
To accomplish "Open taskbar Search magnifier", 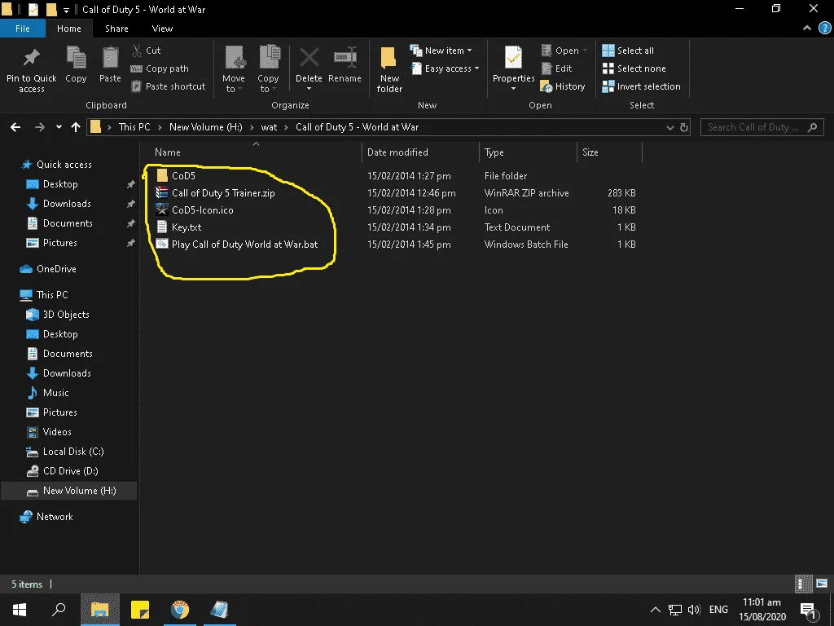I will coord(59,610).
